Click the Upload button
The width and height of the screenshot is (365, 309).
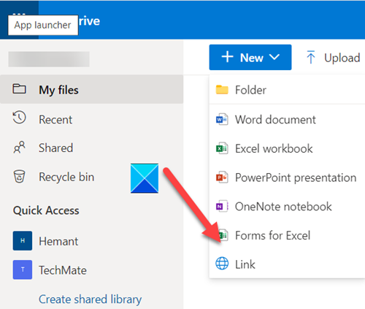coord(332,58)
